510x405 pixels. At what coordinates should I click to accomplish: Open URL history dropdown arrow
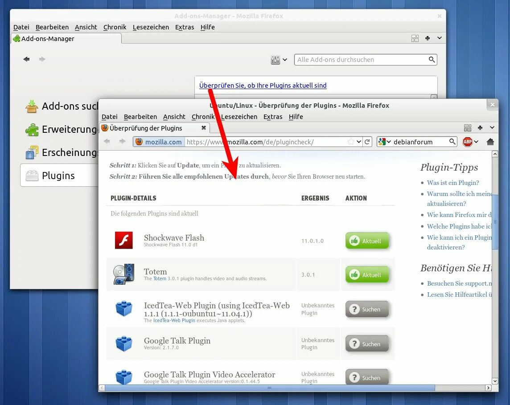pyautogui.click(x=359, y=142)
